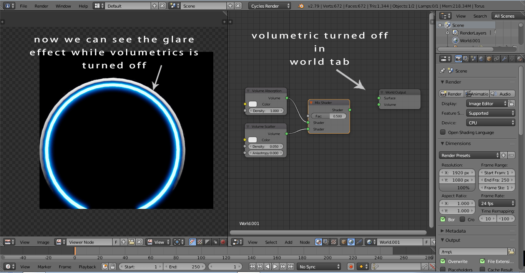Switch shader type to Object in node editor
Image resolution: width=525 pixels, height=273 pixels.
(344, 242)
